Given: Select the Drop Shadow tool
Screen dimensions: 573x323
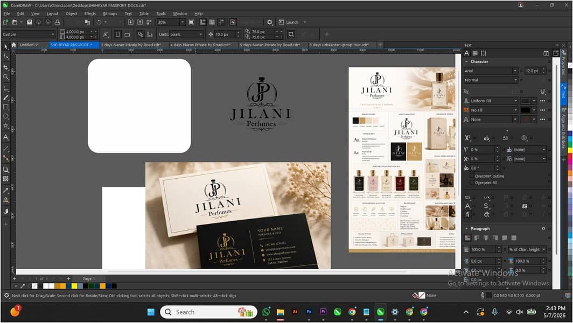Looking at the screenshot, I should [x=5, y=170].
